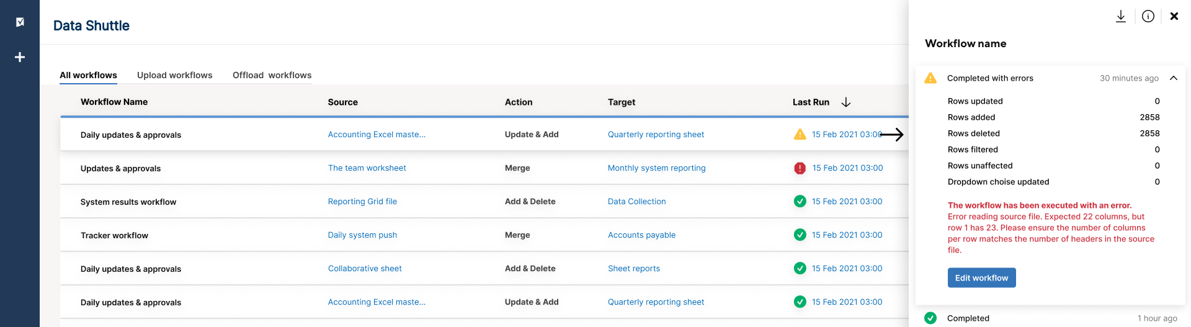Click the Source column header

342,102
